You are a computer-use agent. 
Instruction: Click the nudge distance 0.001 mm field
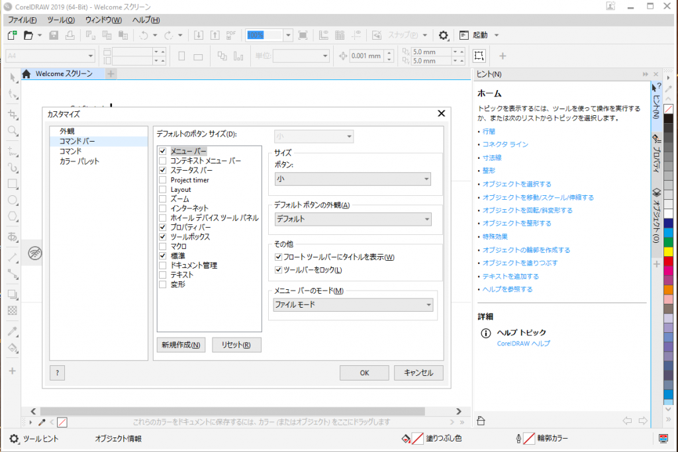(367, 56)
